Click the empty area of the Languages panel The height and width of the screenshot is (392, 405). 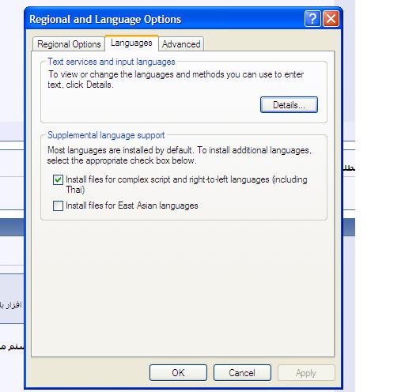[183, 287]
